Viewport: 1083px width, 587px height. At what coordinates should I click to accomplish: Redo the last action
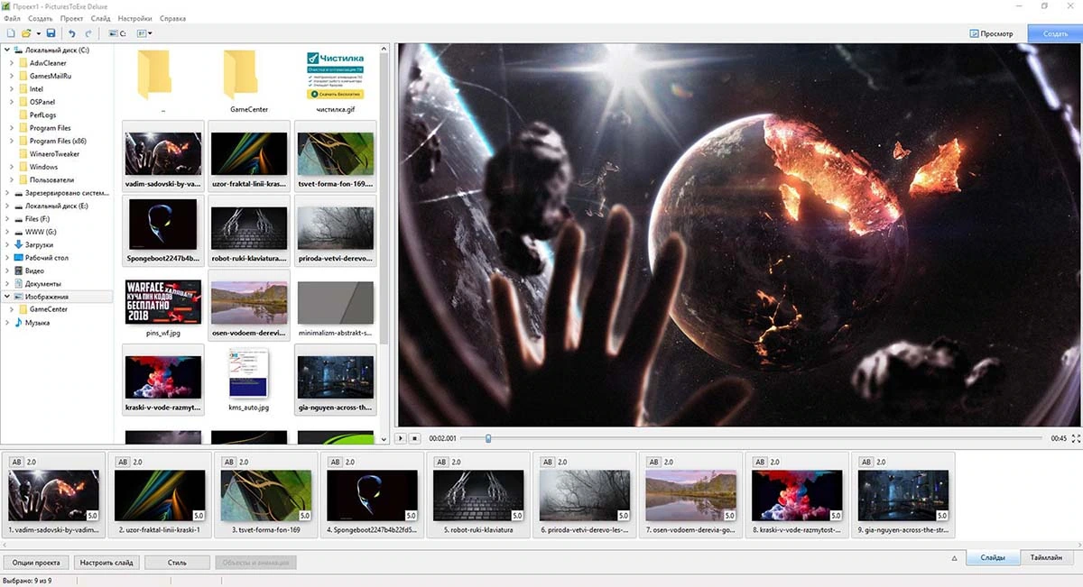click(x=88, y=33)
